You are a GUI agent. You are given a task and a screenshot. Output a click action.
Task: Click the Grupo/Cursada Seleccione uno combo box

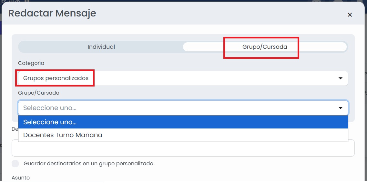183,108
